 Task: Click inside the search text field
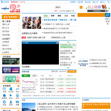click(70, 7)
